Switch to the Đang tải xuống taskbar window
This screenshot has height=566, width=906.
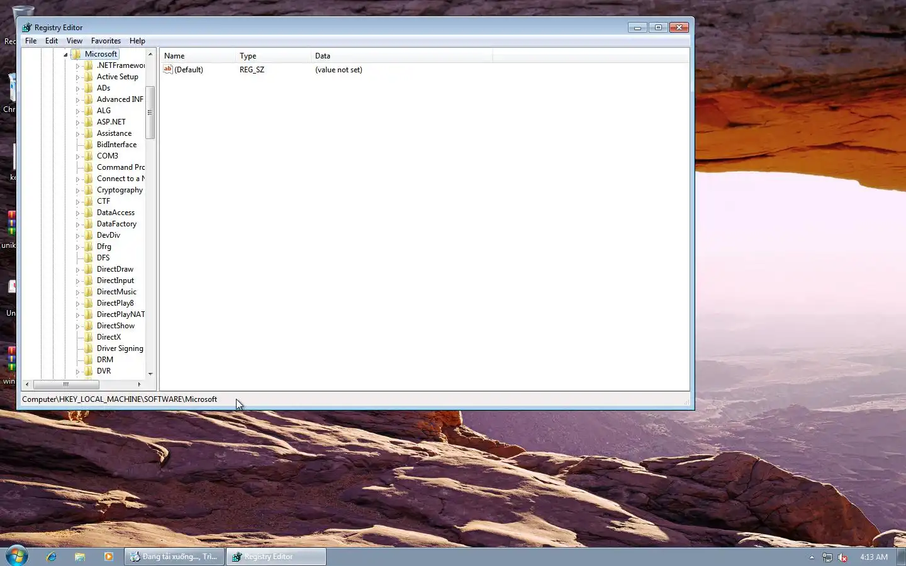click(x=174, y=557)
